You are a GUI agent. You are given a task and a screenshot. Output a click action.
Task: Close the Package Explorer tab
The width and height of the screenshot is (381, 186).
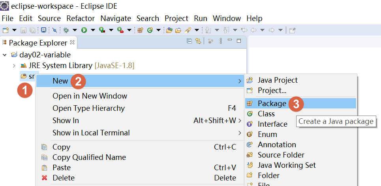click(72, 42)
